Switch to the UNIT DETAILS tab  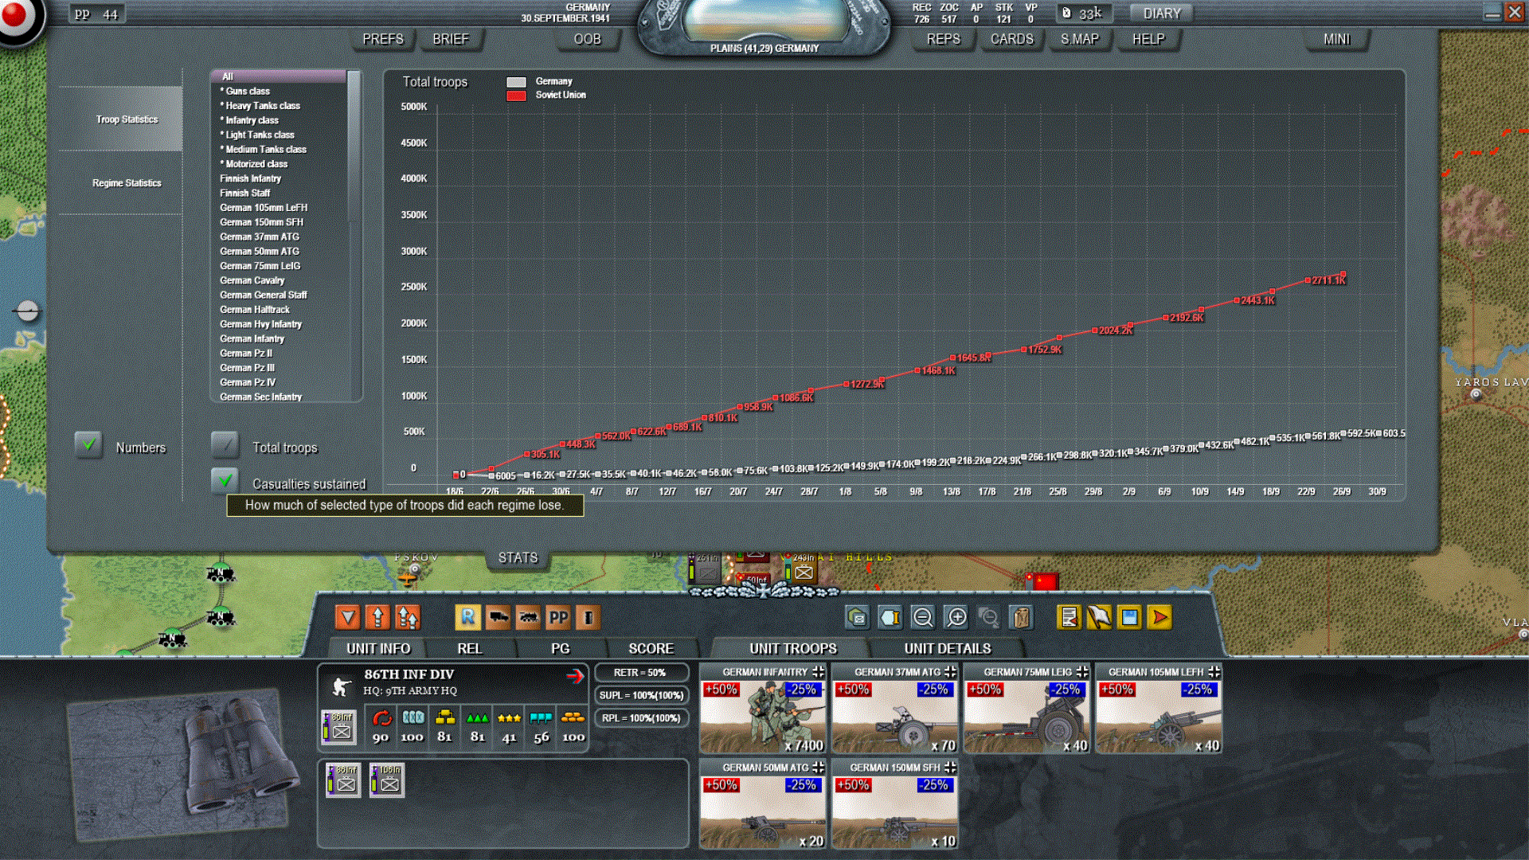tap(947, 648)
